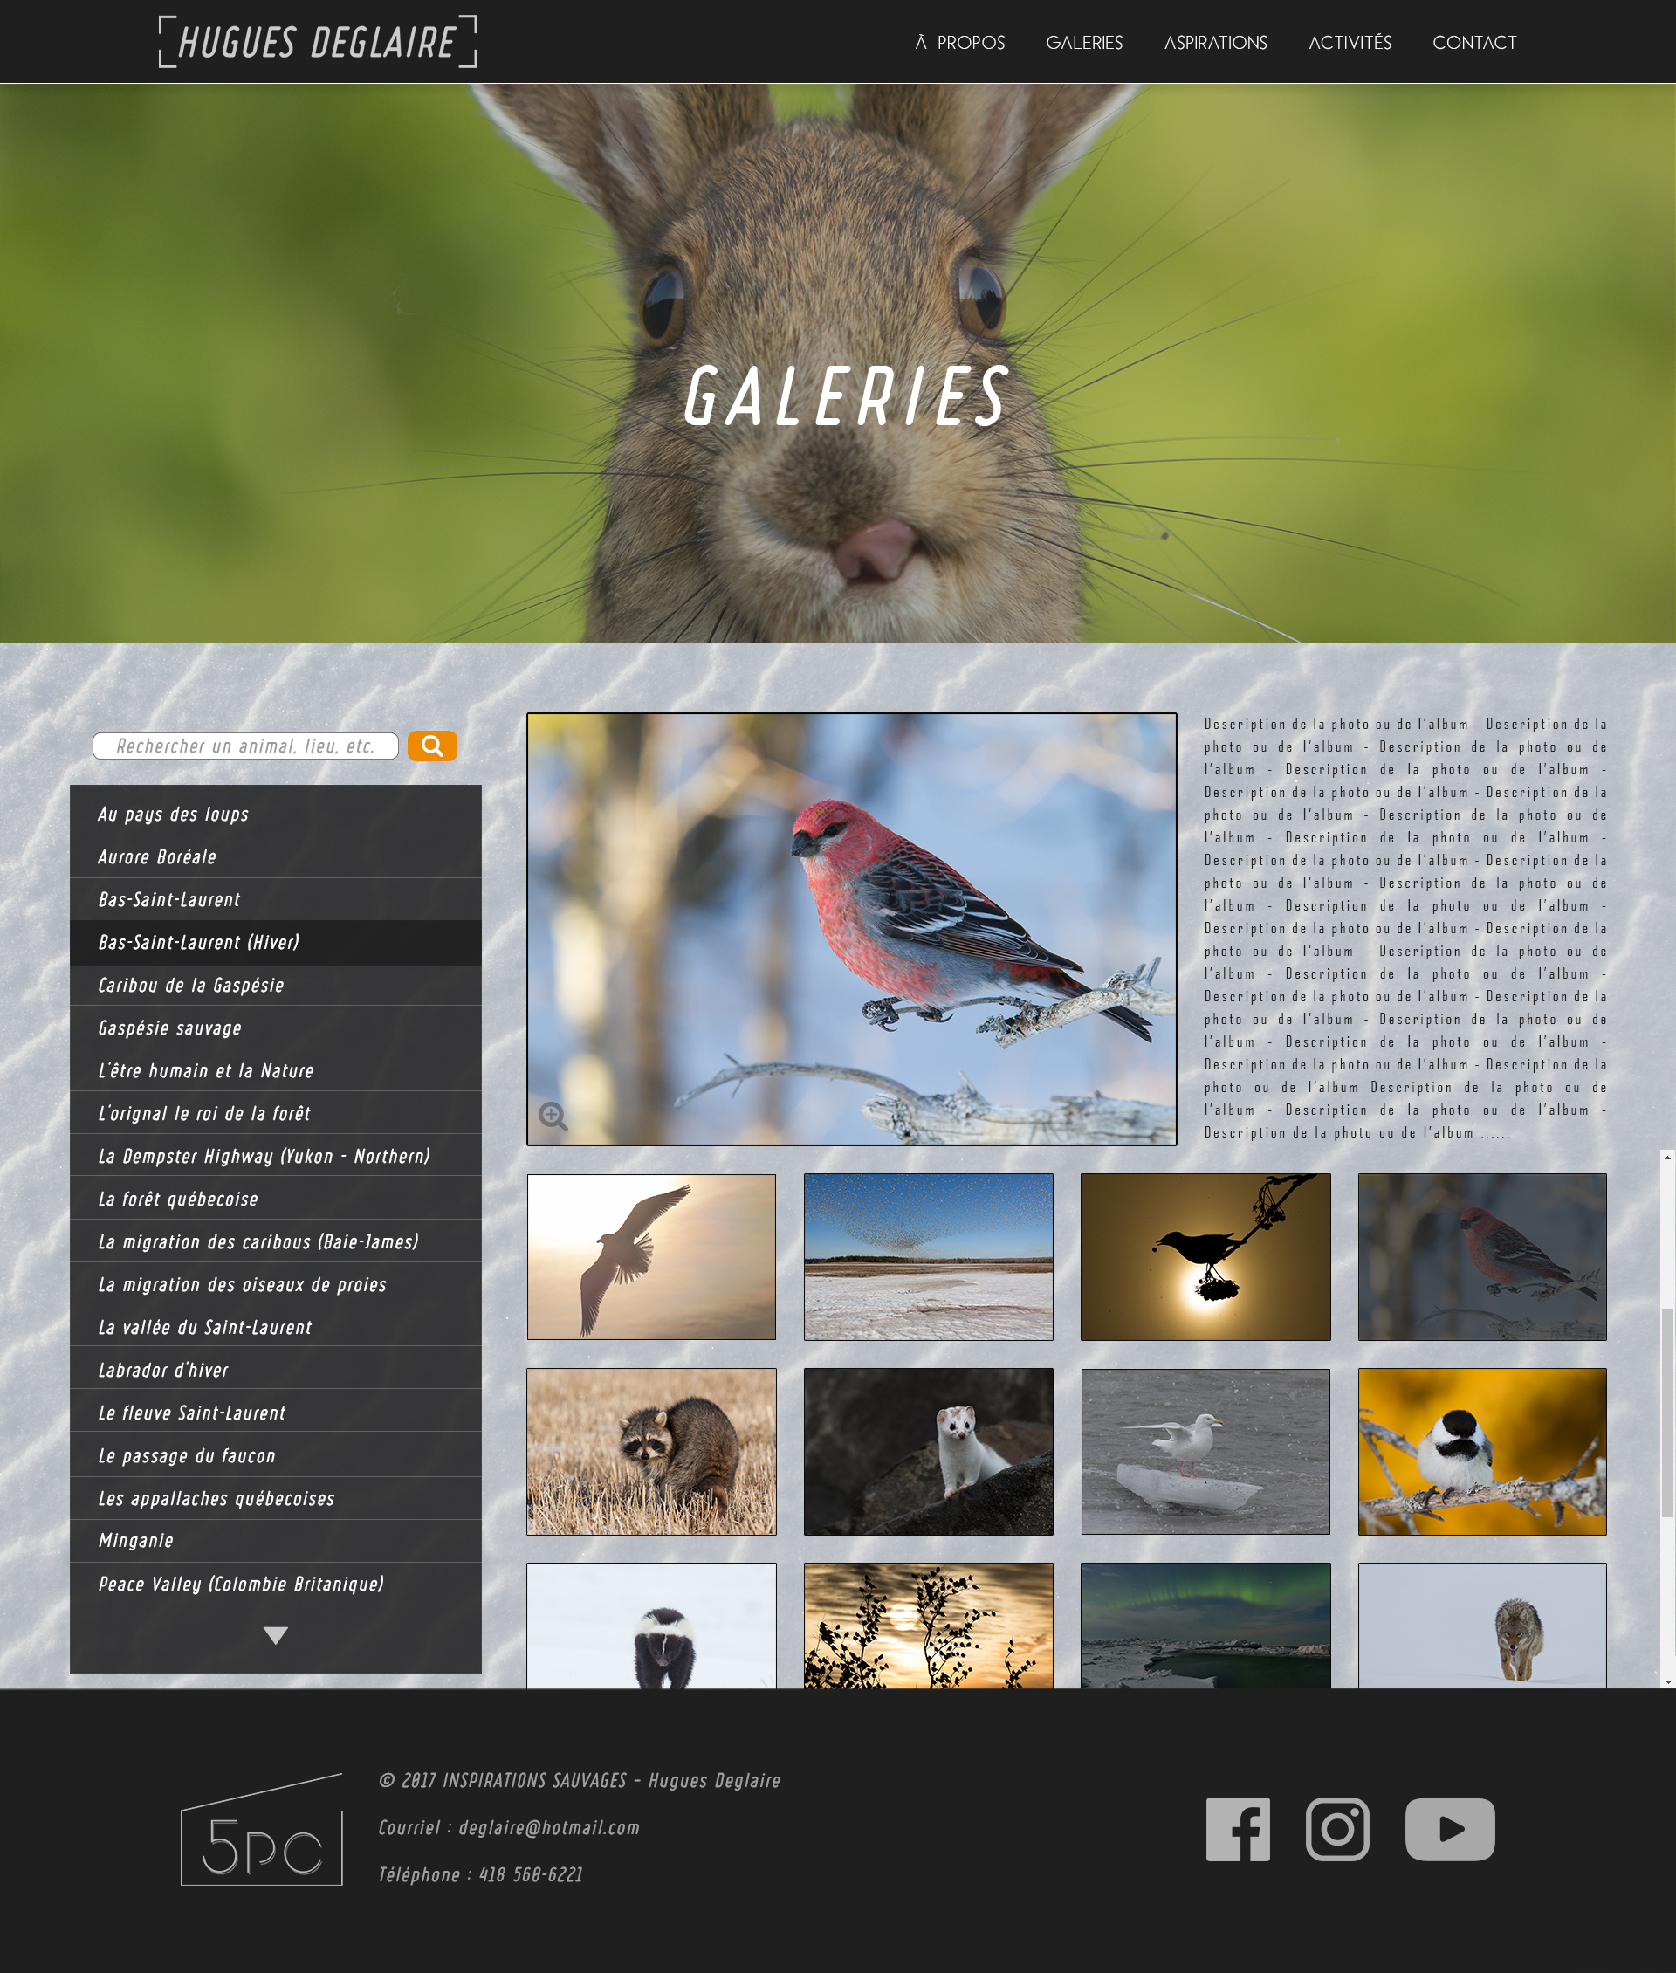The width and height of the screenshot is (1676, 1973).
Task: Click the 'À Propos' navigation menu item
Action: (x=961, y=42)
